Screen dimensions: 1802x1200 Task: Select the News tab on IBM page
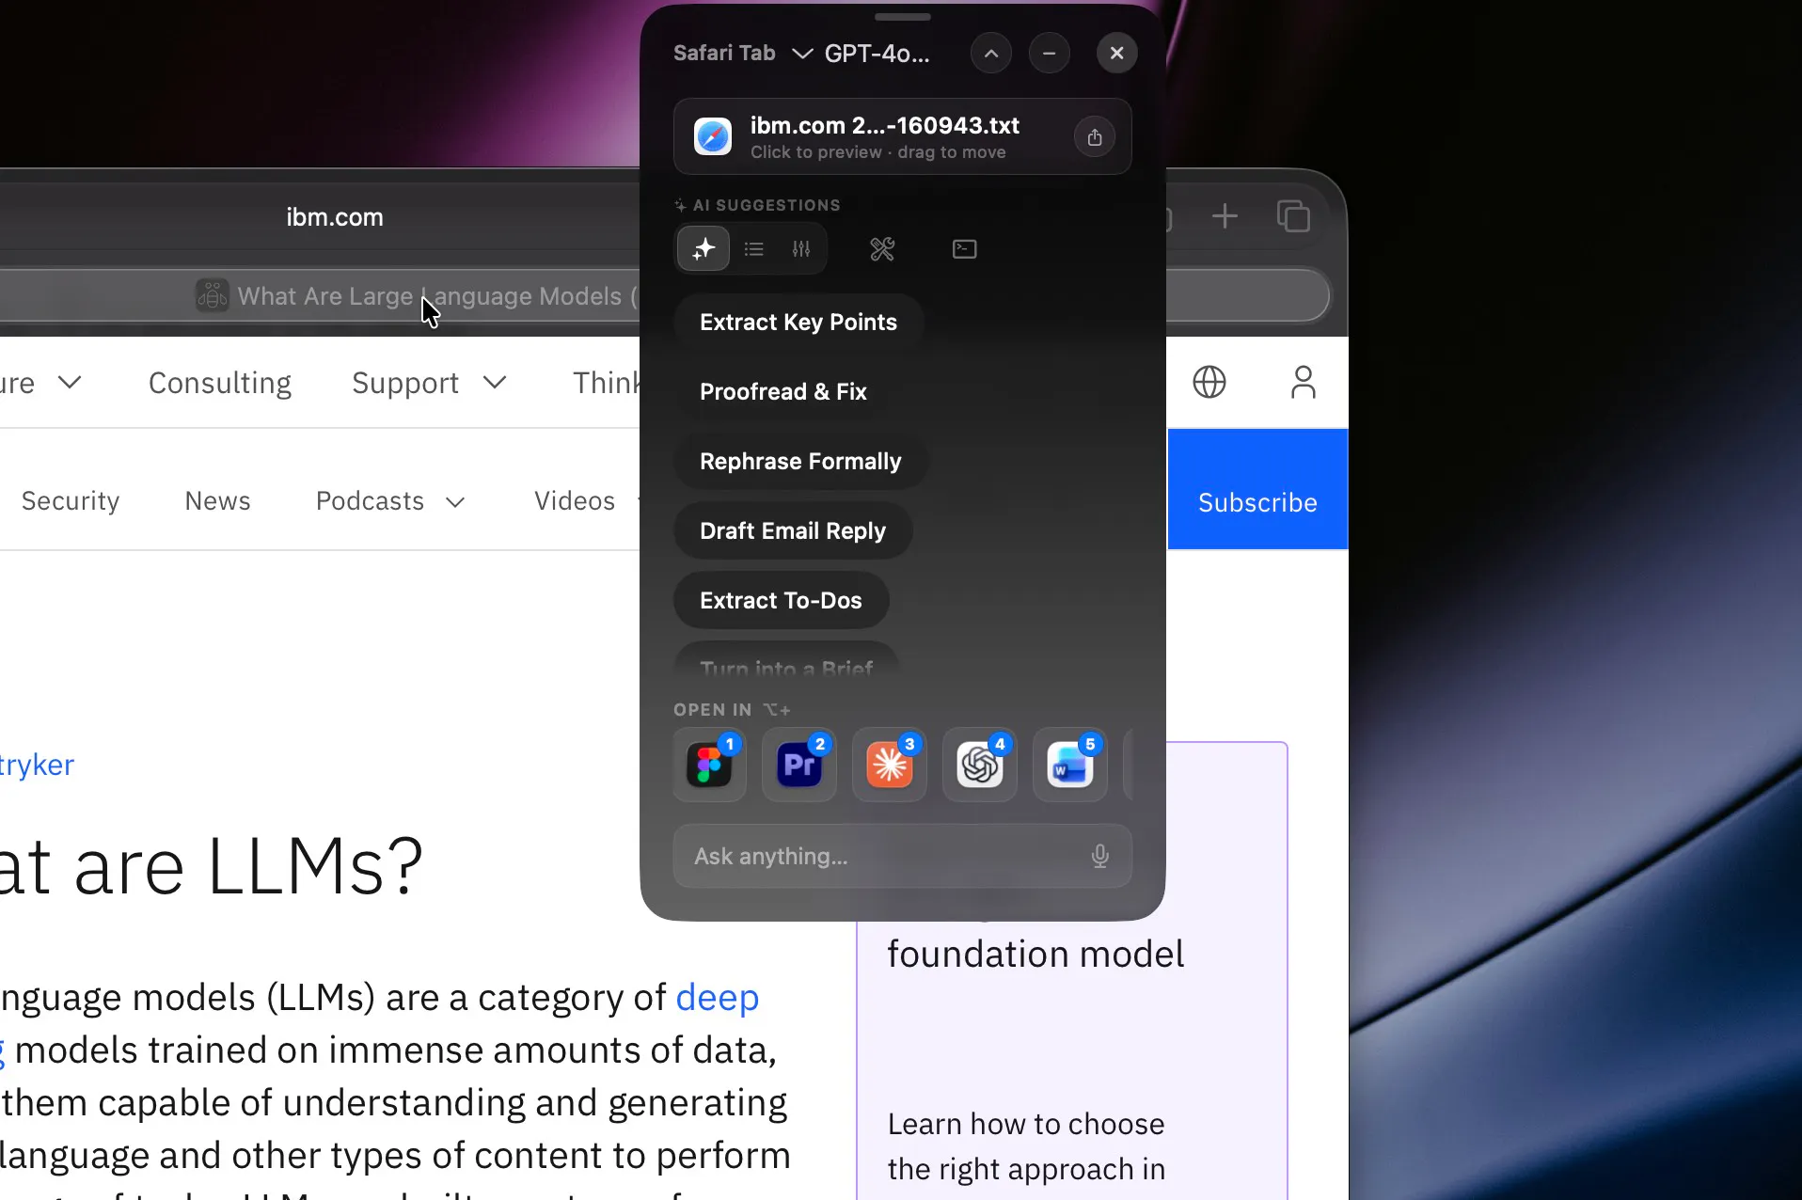tap(217, 501)
